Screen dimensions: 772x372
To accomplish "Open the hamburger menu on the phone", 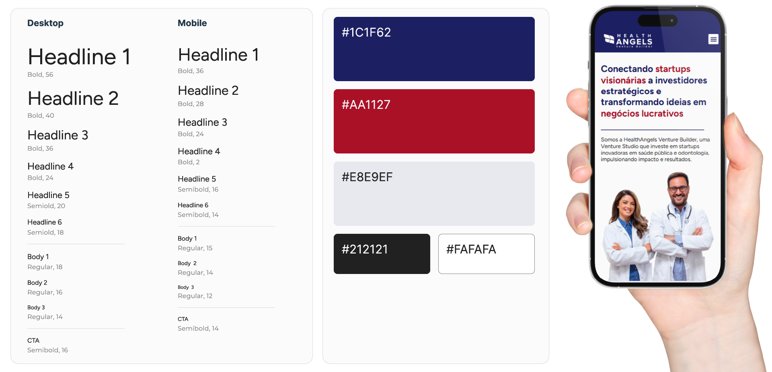I will [x=713, y=39].
